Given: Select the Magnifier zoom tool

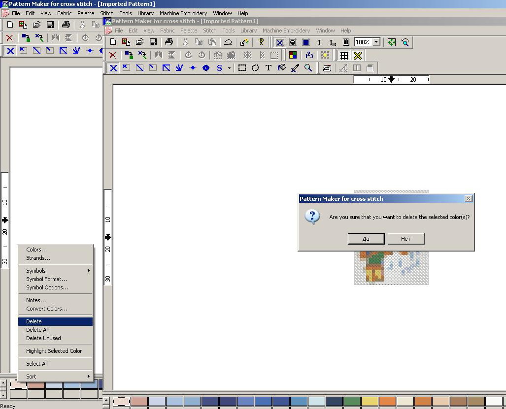Looking at the screenshot, I should [308, 68].
